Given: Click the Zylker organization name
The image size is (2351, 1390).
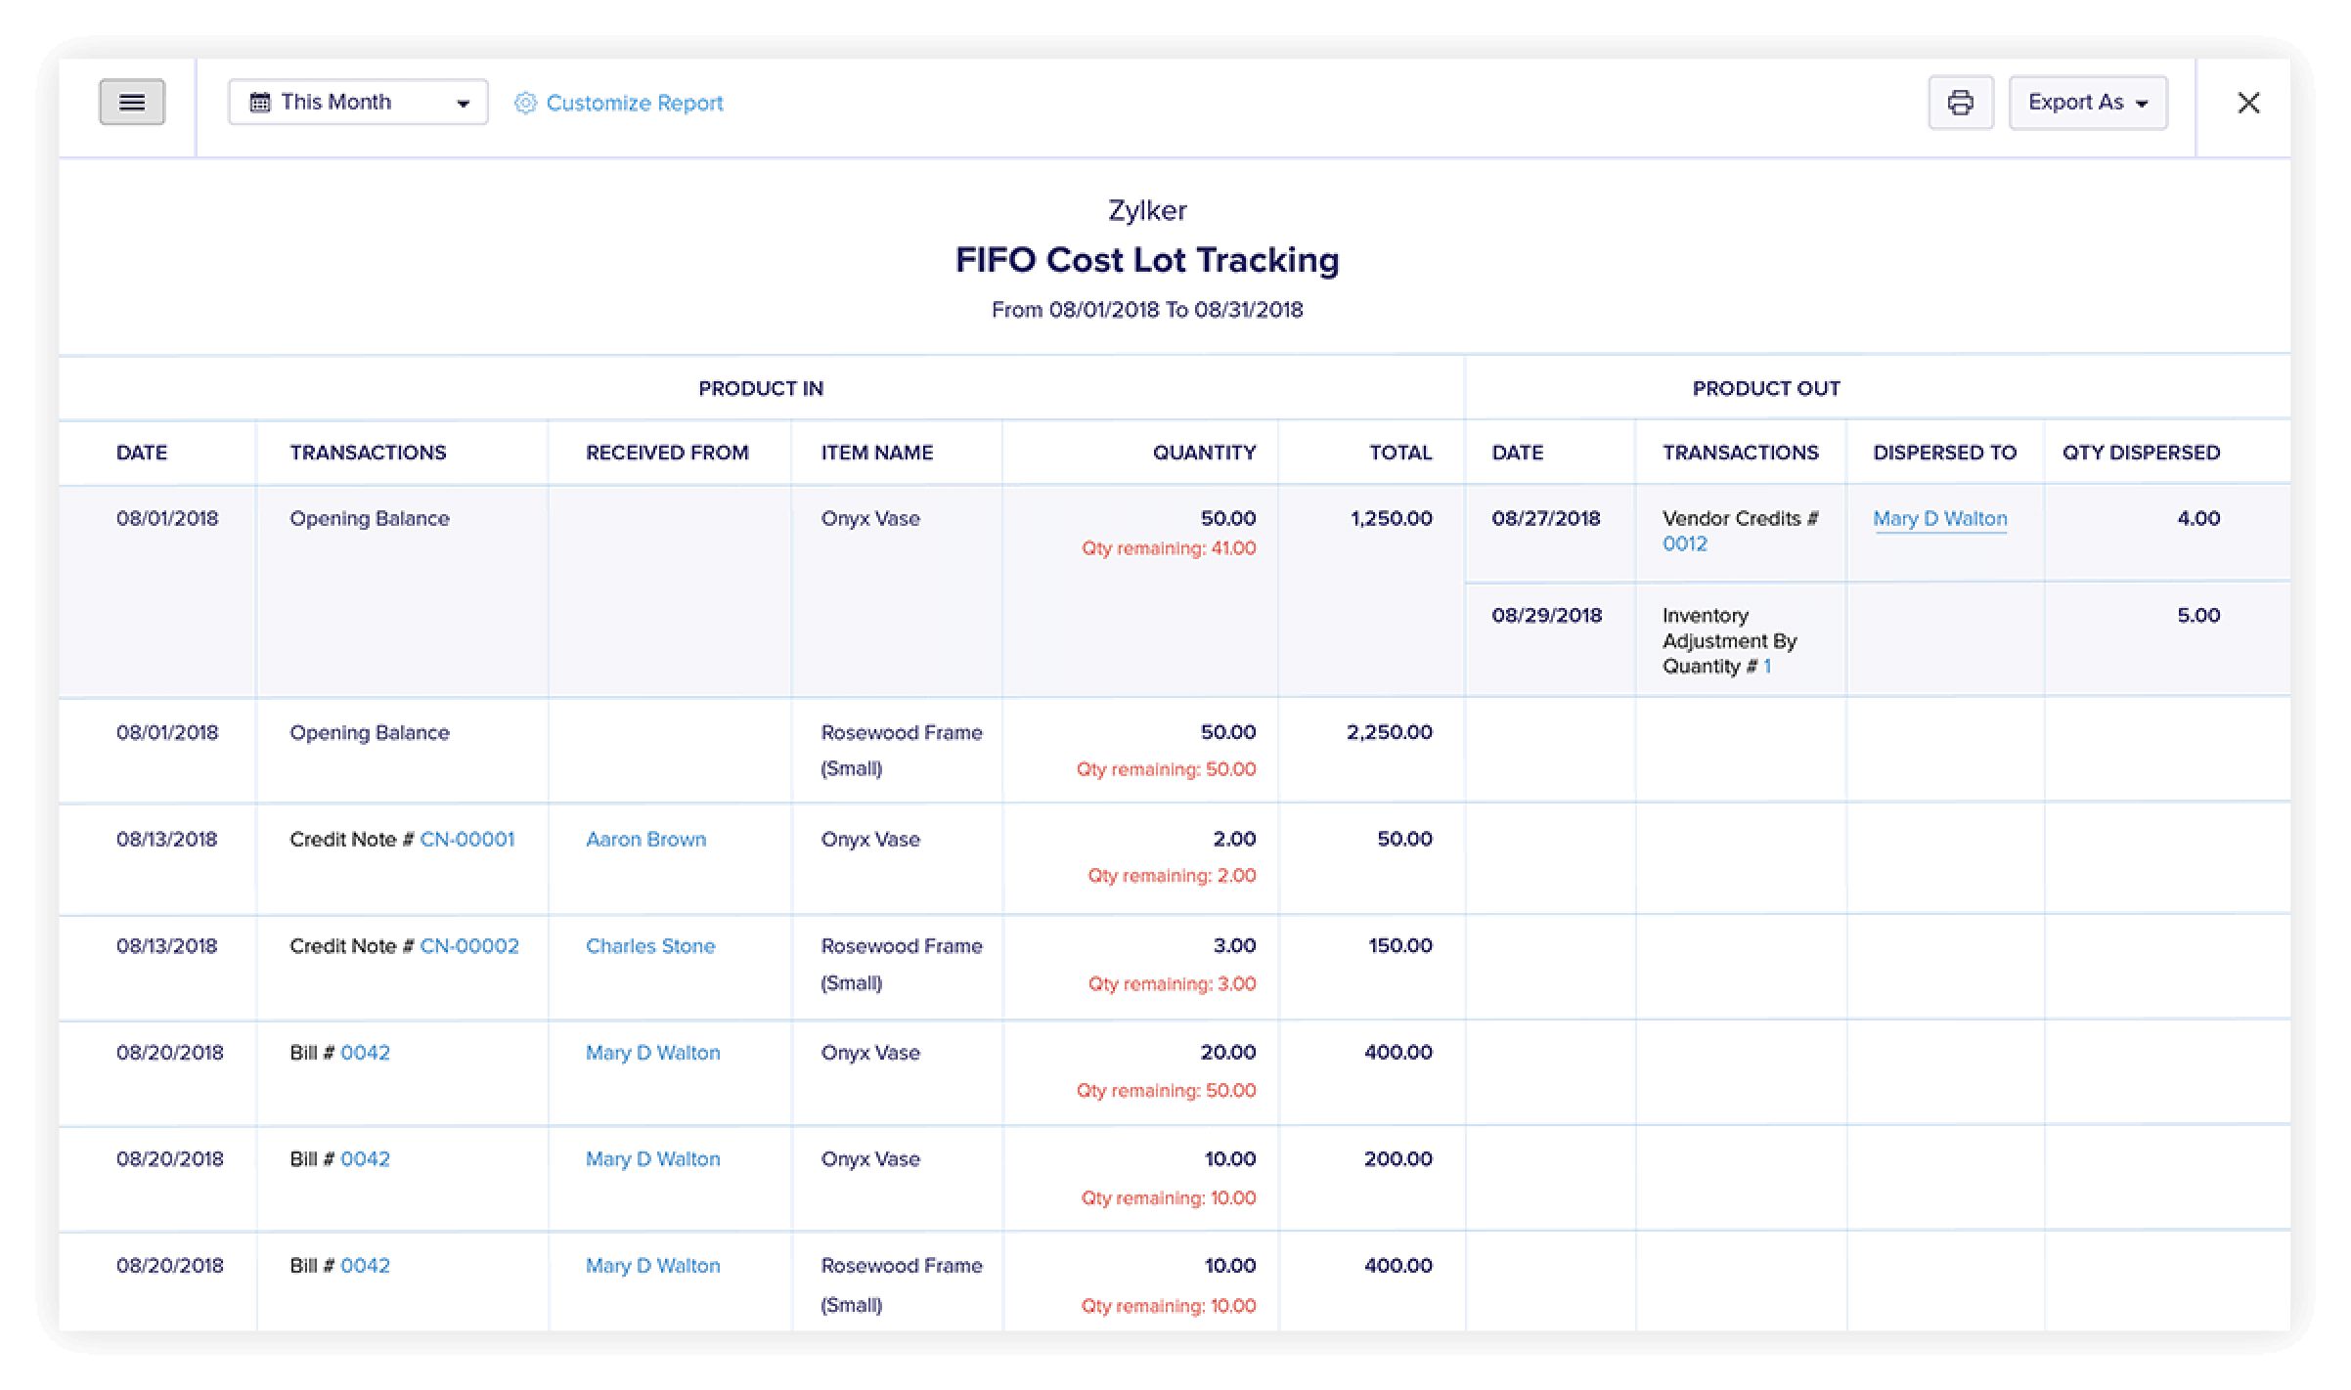Looking at the screenshot, I should point(1147,209).
